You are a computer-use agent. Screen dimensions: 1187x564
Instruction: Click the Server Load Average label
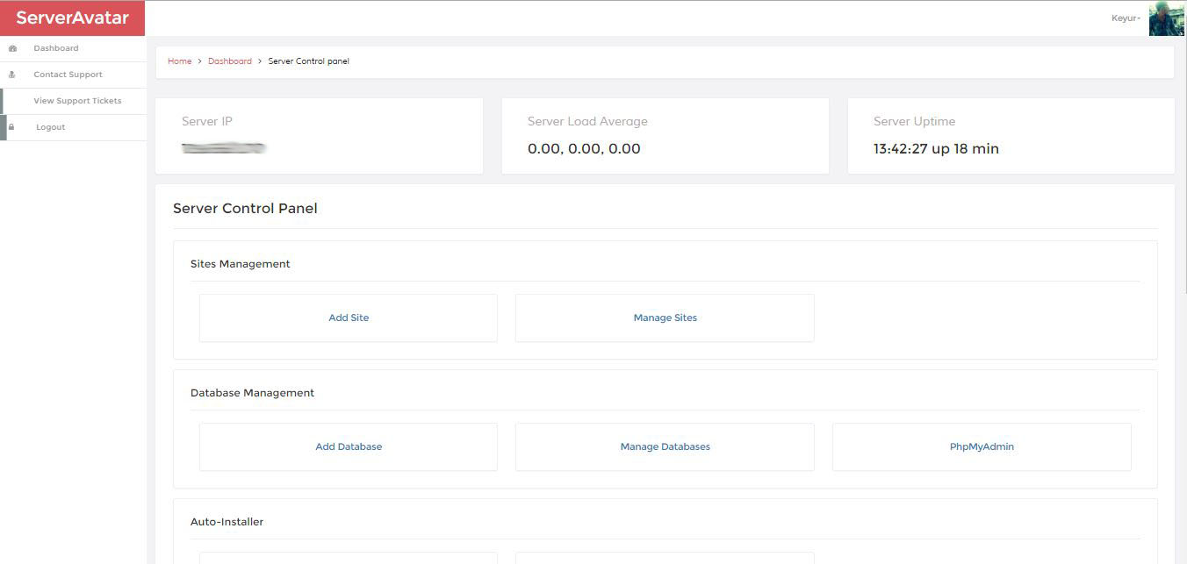click(587, 122)
